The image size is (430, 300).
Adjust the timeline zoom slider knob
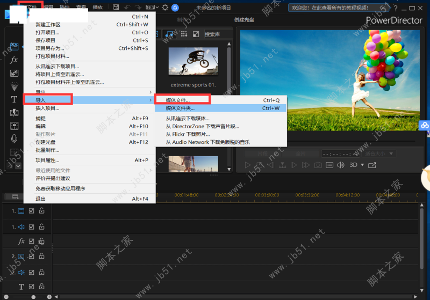[33, 297]
